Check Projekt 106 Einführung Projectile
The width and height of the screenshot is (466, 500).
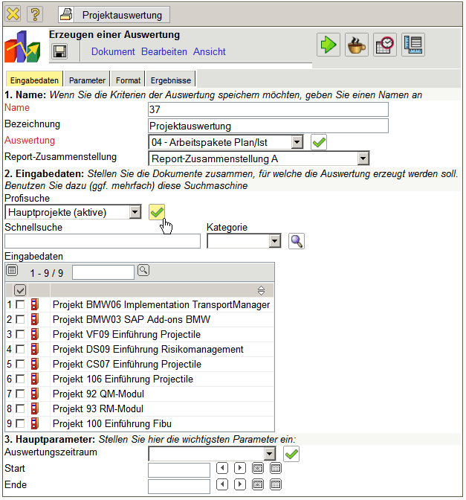pos(20,379)
